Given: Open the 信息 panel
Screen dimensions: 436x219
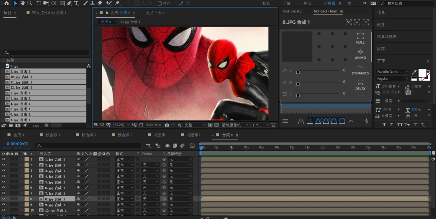Looking at the screenshot, I should click(x=381, y=13).
